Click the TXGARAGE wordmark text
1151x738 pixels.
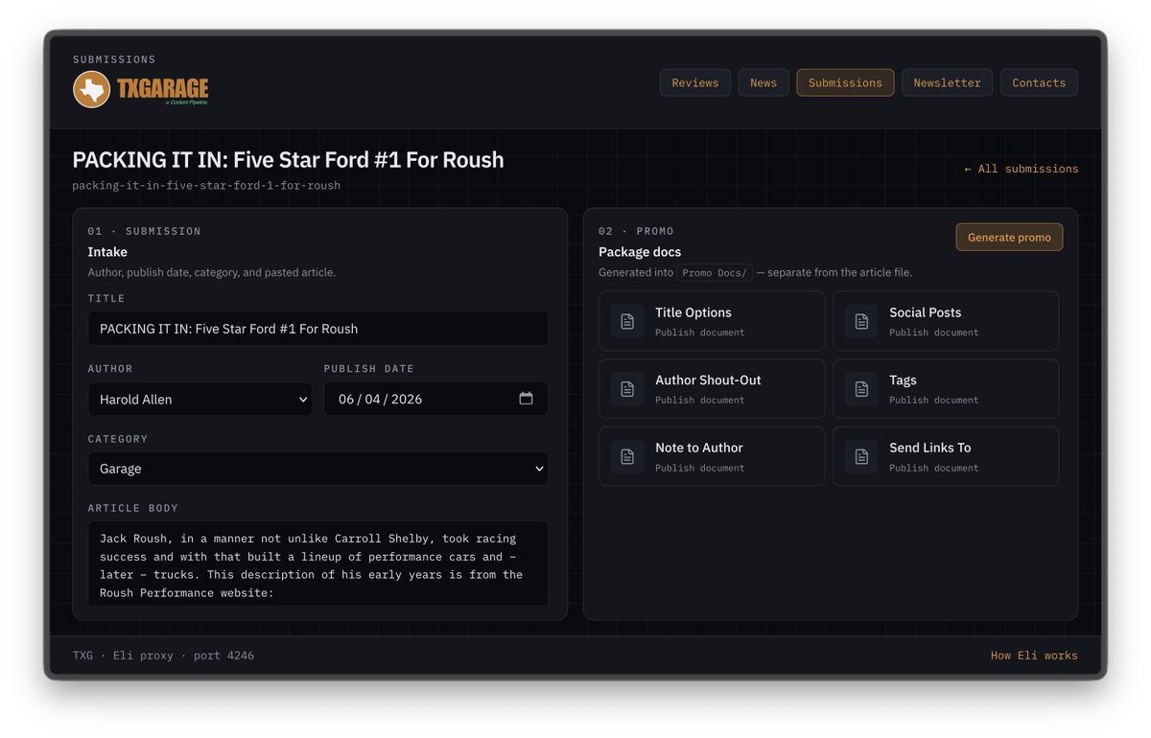coord(162,89)
